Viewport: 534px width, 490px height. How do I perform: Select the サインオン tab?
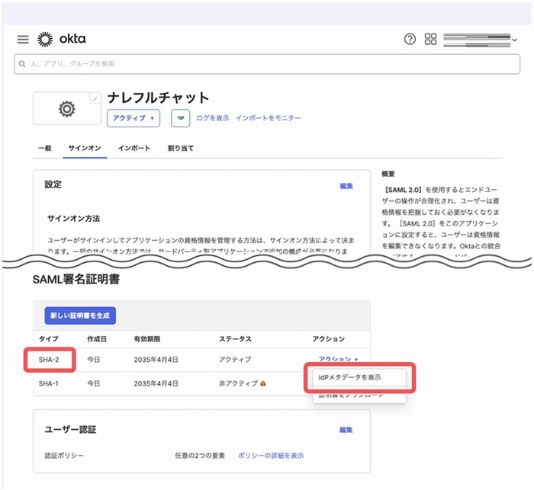click(85, 148)
